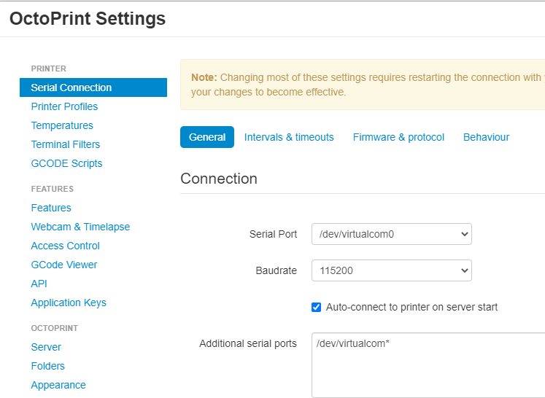
Task: Select the Behaviour tab
Action: [x=486, y=137]
